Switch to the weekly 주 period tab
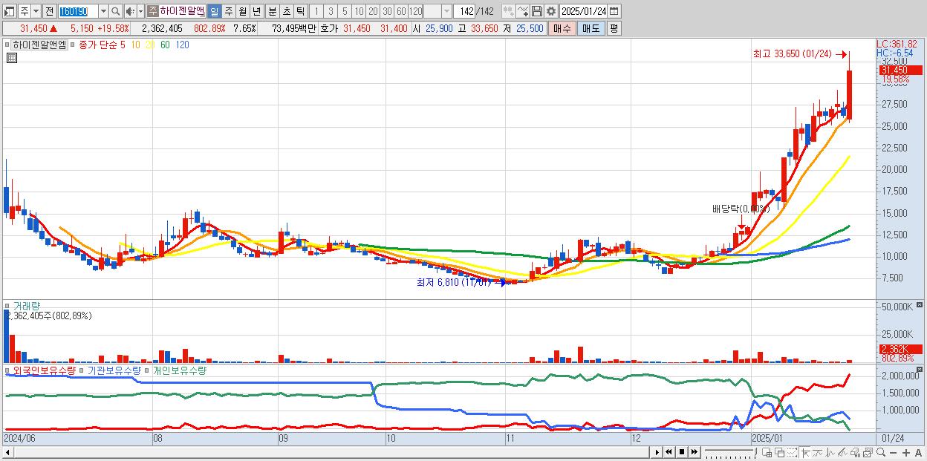Viewport: 927px width, 461px height. pyautogui.click(x=228, y=12)
